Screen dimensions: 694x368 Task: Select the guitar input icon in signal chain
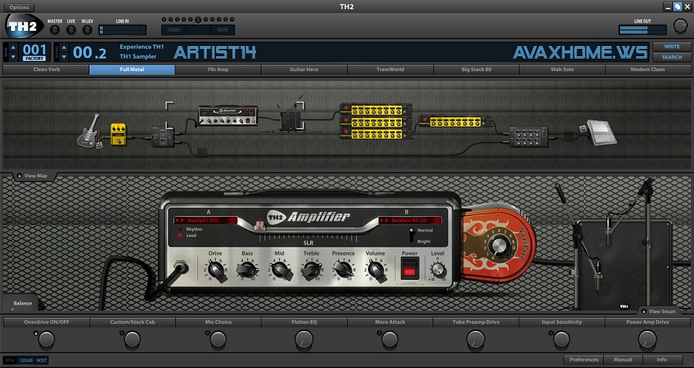pos(90,130)
